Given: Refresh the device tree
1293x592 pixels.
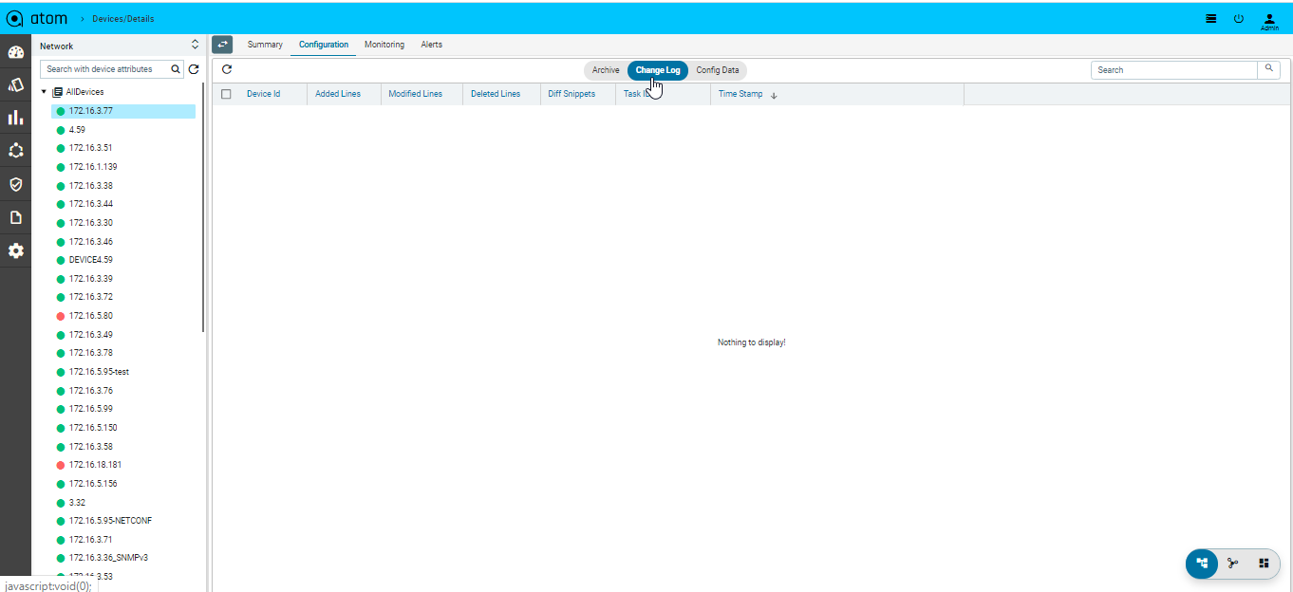Looking at the screenshot, I should [194, 69].
